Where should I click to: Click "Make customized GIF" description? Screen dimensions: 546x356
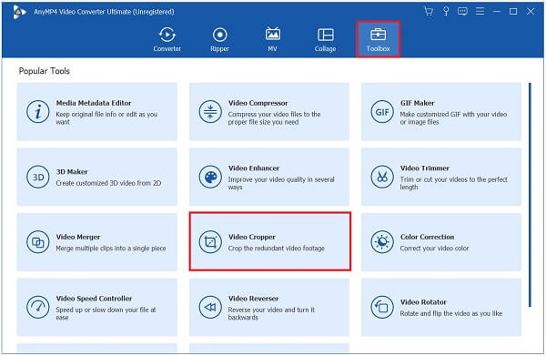453,118
